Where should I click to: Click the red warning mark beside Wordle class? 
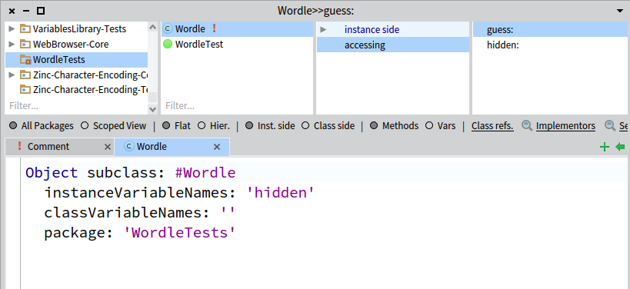pyautogui.click(x=214, y=29)
